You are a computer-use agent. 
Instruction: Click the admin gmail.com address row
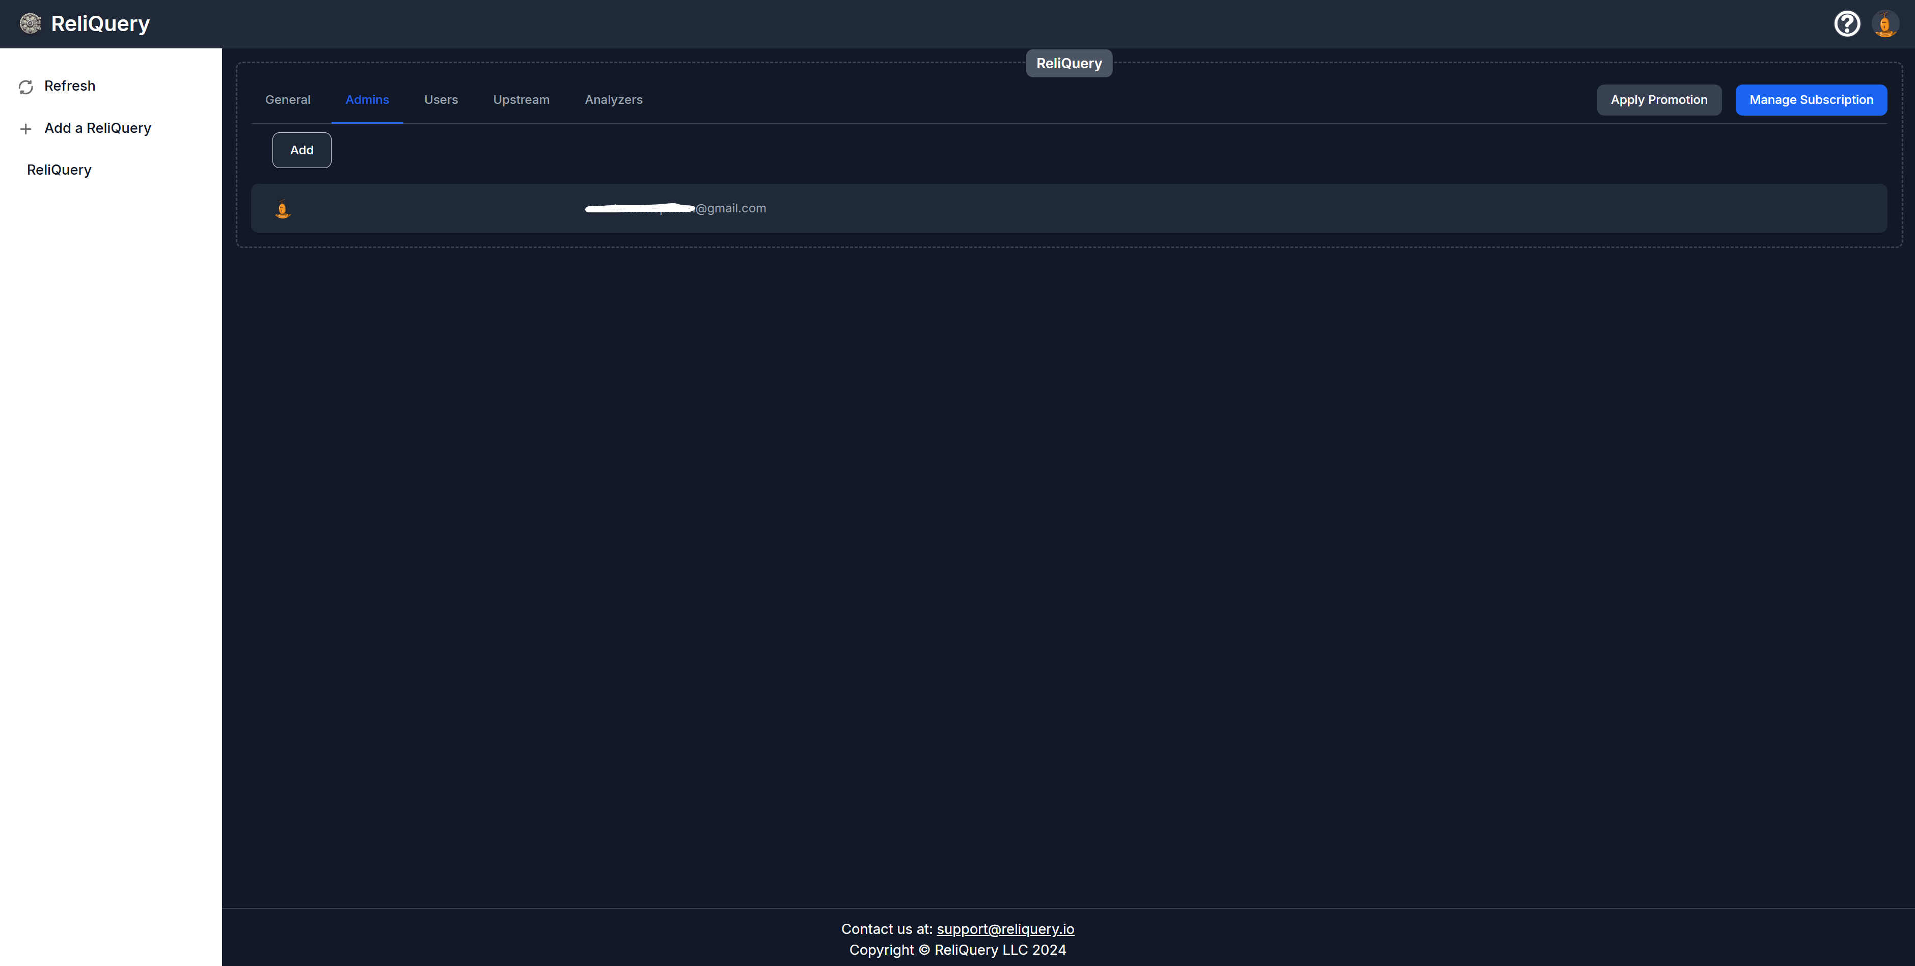point(675,208)
